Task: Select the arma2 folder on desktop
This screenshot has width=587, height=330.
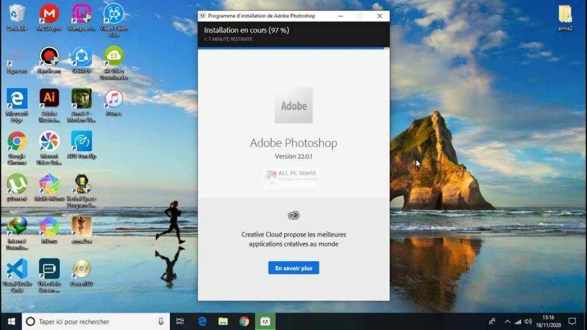Action: pyautogui.click(x=565, y=14)
